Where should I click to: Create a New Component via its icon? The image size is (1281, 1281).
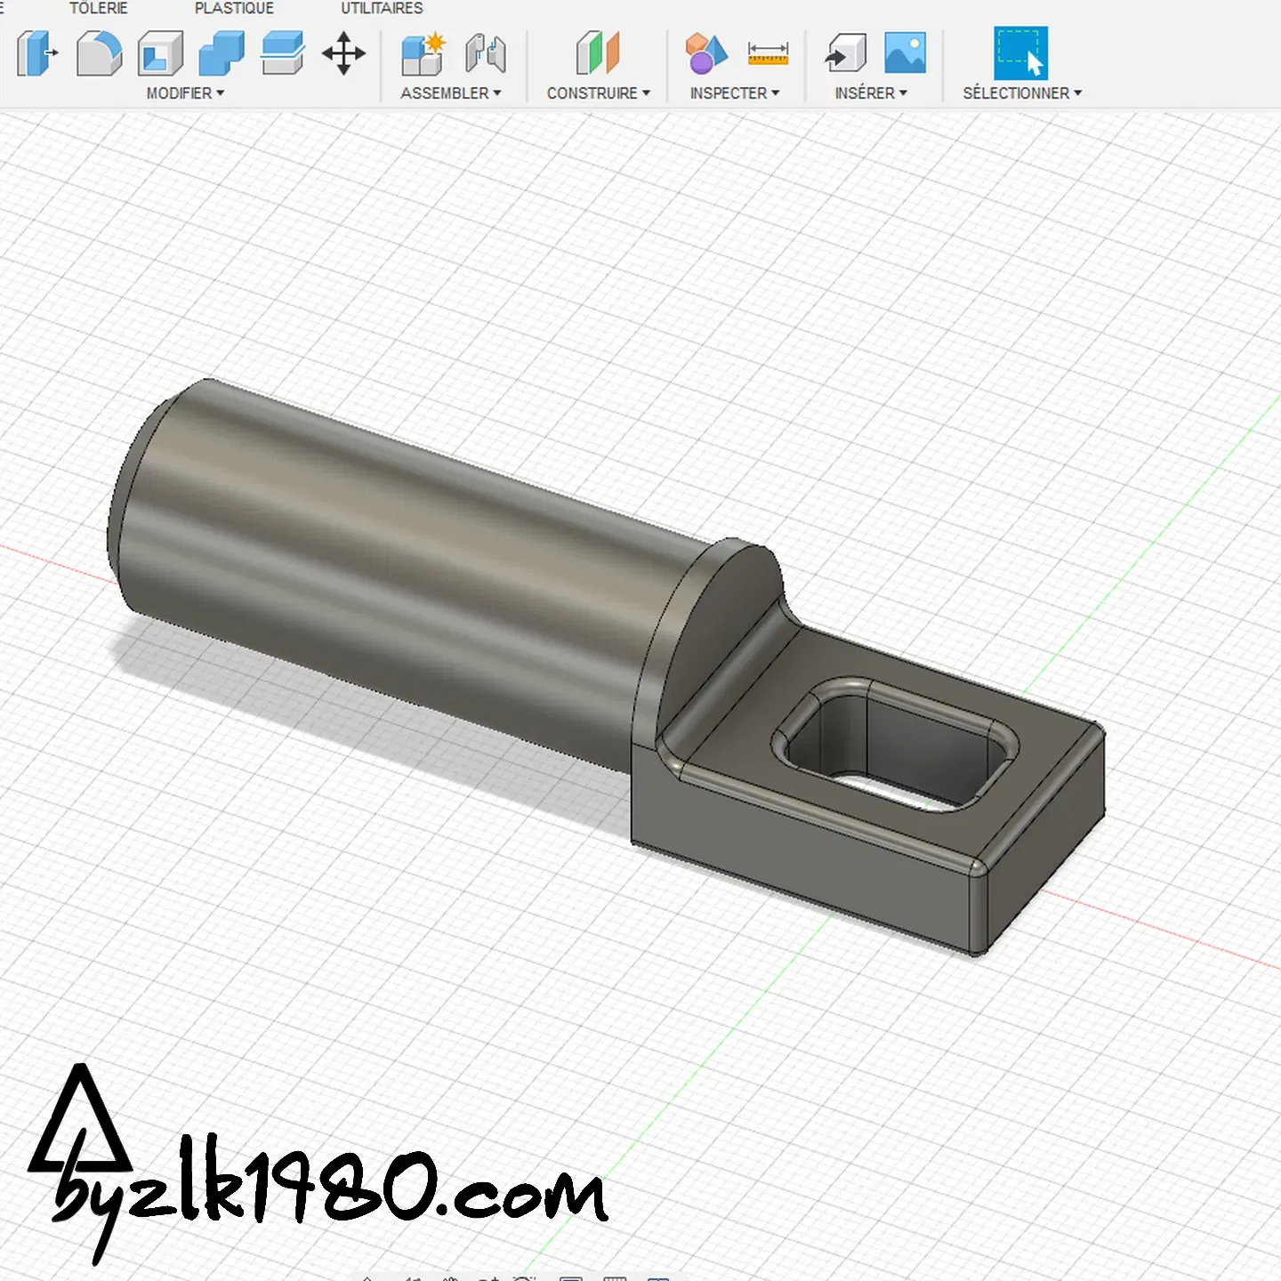pos(423,53)
